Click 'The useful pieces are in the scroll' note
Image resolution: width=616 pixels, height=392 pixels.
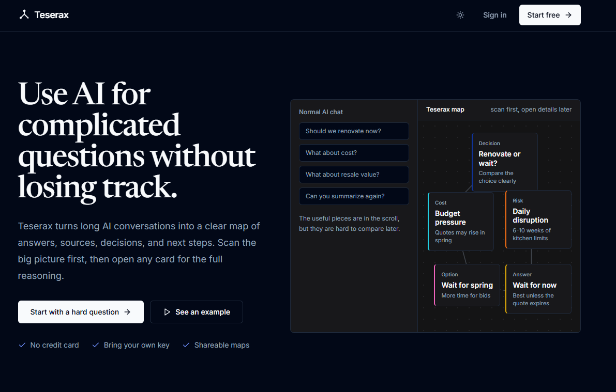pyautogui.click(x=349, y=223)
